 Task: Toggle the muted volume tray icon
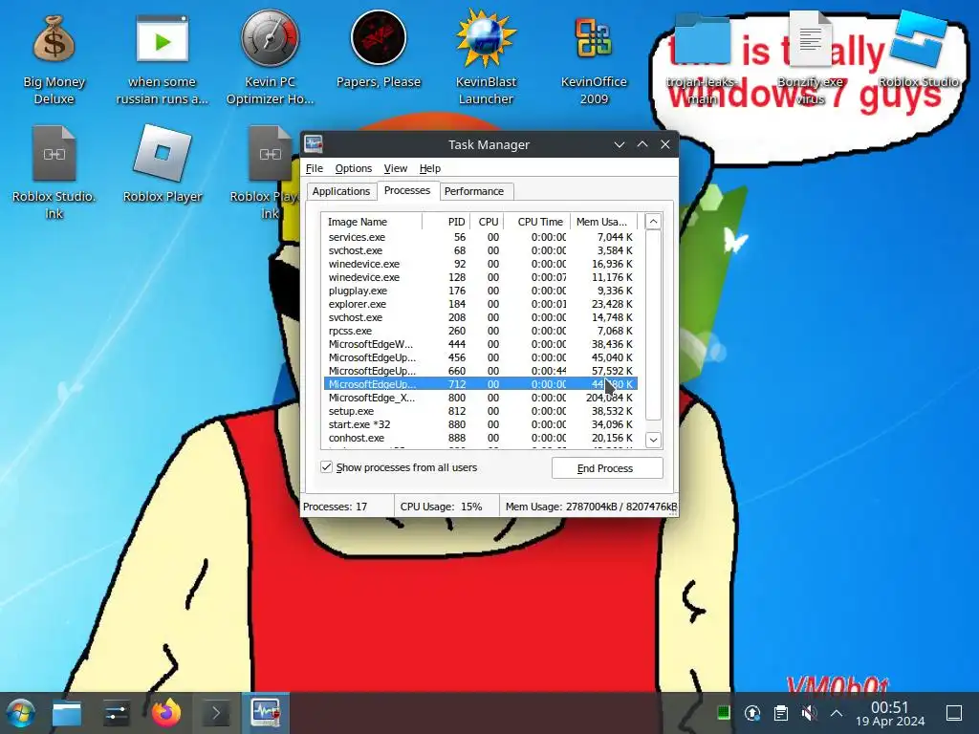(809, 713)
